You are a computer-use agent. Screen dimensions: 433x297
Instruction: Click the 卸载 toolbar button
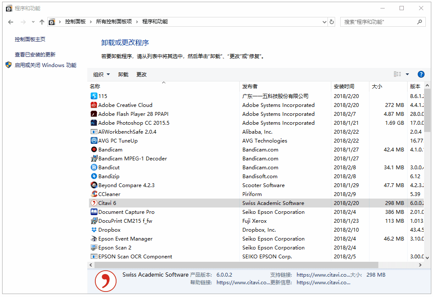pos(123,74)
